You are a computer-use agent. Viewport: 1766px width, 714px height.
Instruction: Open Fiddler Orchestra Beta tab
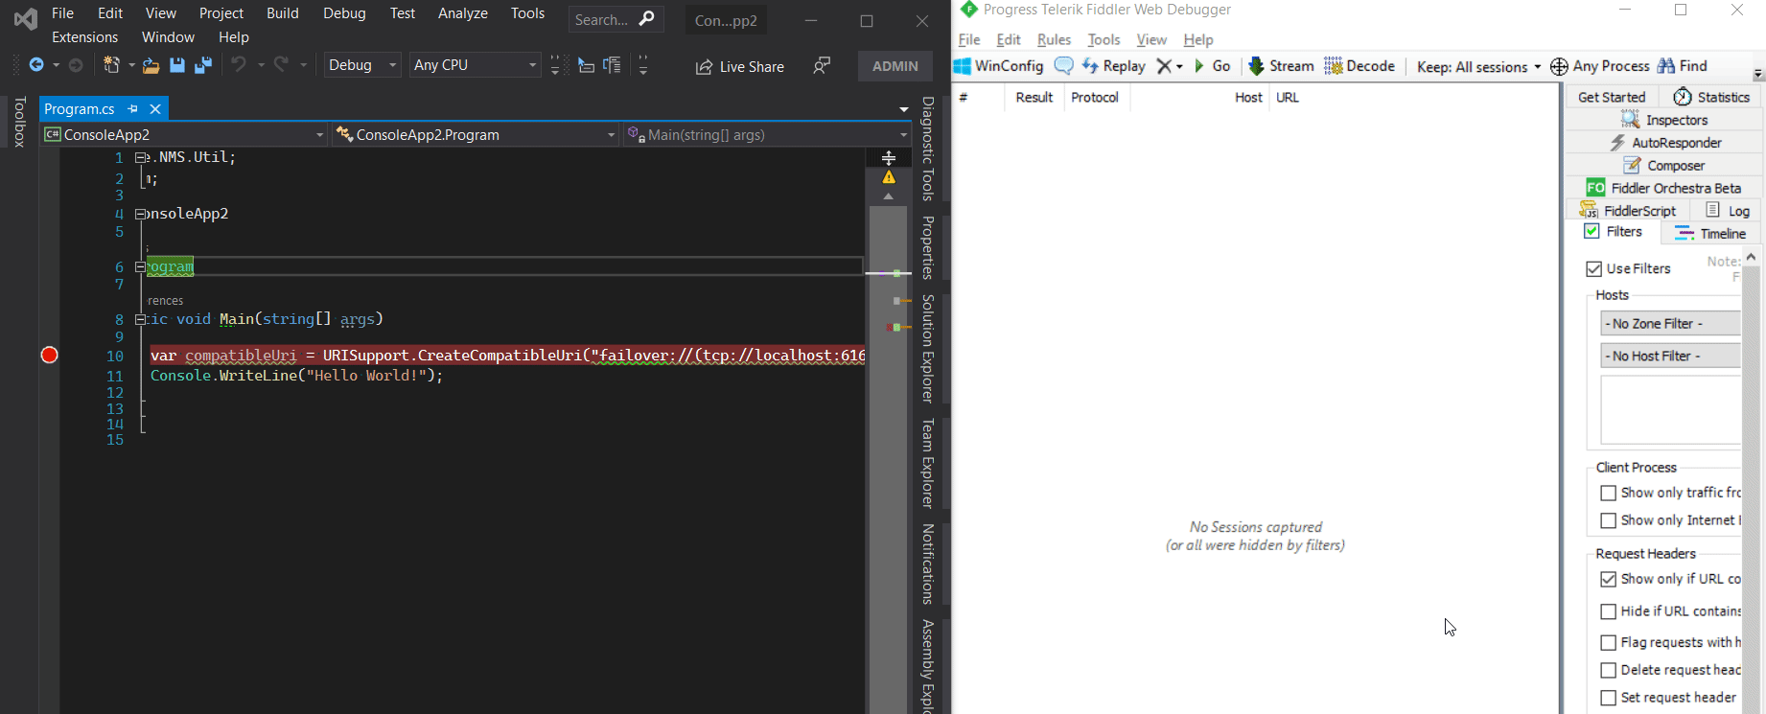coord(1664,188)
